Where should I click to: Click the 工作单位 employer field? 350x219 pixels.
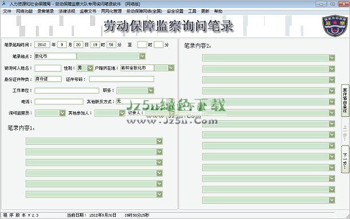coord(67,90)
